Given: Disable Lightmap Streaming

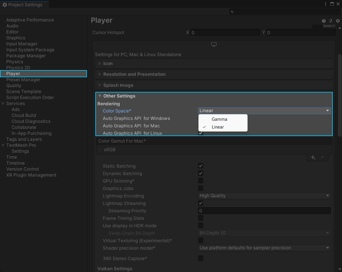Looking at the screenshot, I should click(200, 203).
